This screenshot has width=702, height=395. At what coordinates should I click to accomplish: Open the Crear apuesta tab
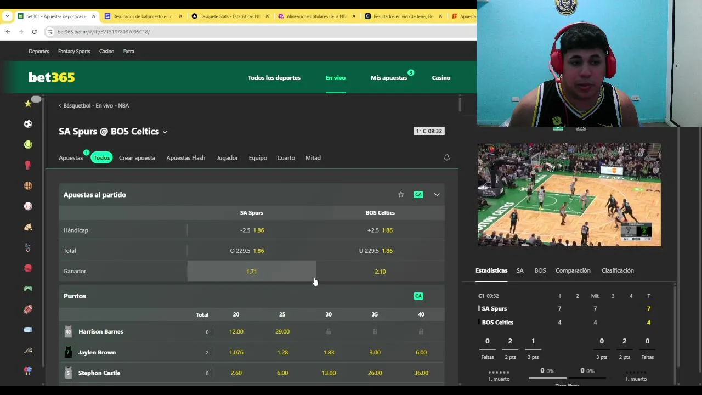[137, 158]
